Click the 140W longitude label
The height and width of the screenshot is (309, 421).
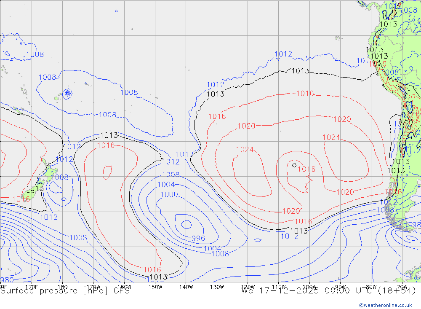(186, 287)
